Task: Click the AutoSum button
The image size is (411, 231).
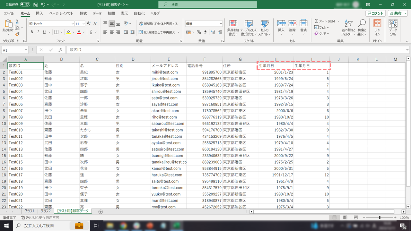Action: click(x=325, y=21)
